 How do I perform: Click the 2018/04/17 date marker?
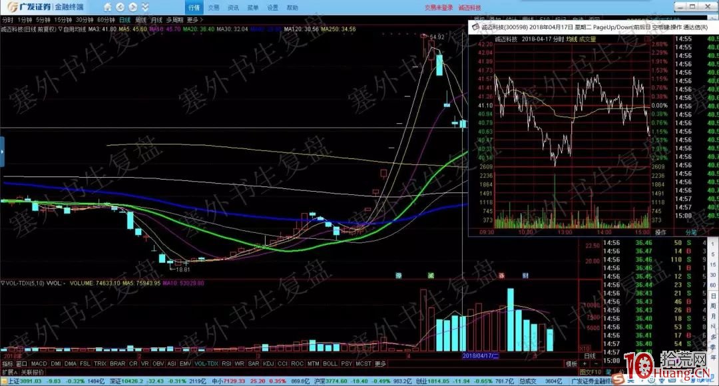[480, 356]
